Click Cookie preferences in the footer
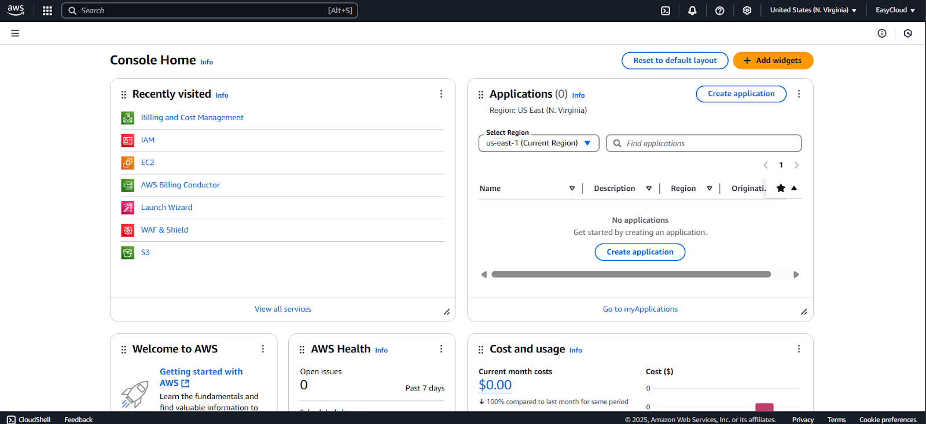926x424 pixels. pyautogui.click(x=888, y=420)
